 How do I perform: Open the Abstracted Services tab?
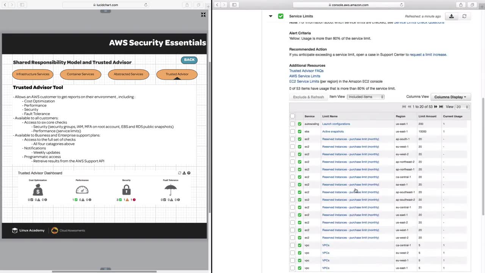coord(128,74)
